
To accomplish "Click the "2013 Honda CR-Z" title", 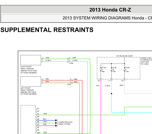I will coord(110,10).
